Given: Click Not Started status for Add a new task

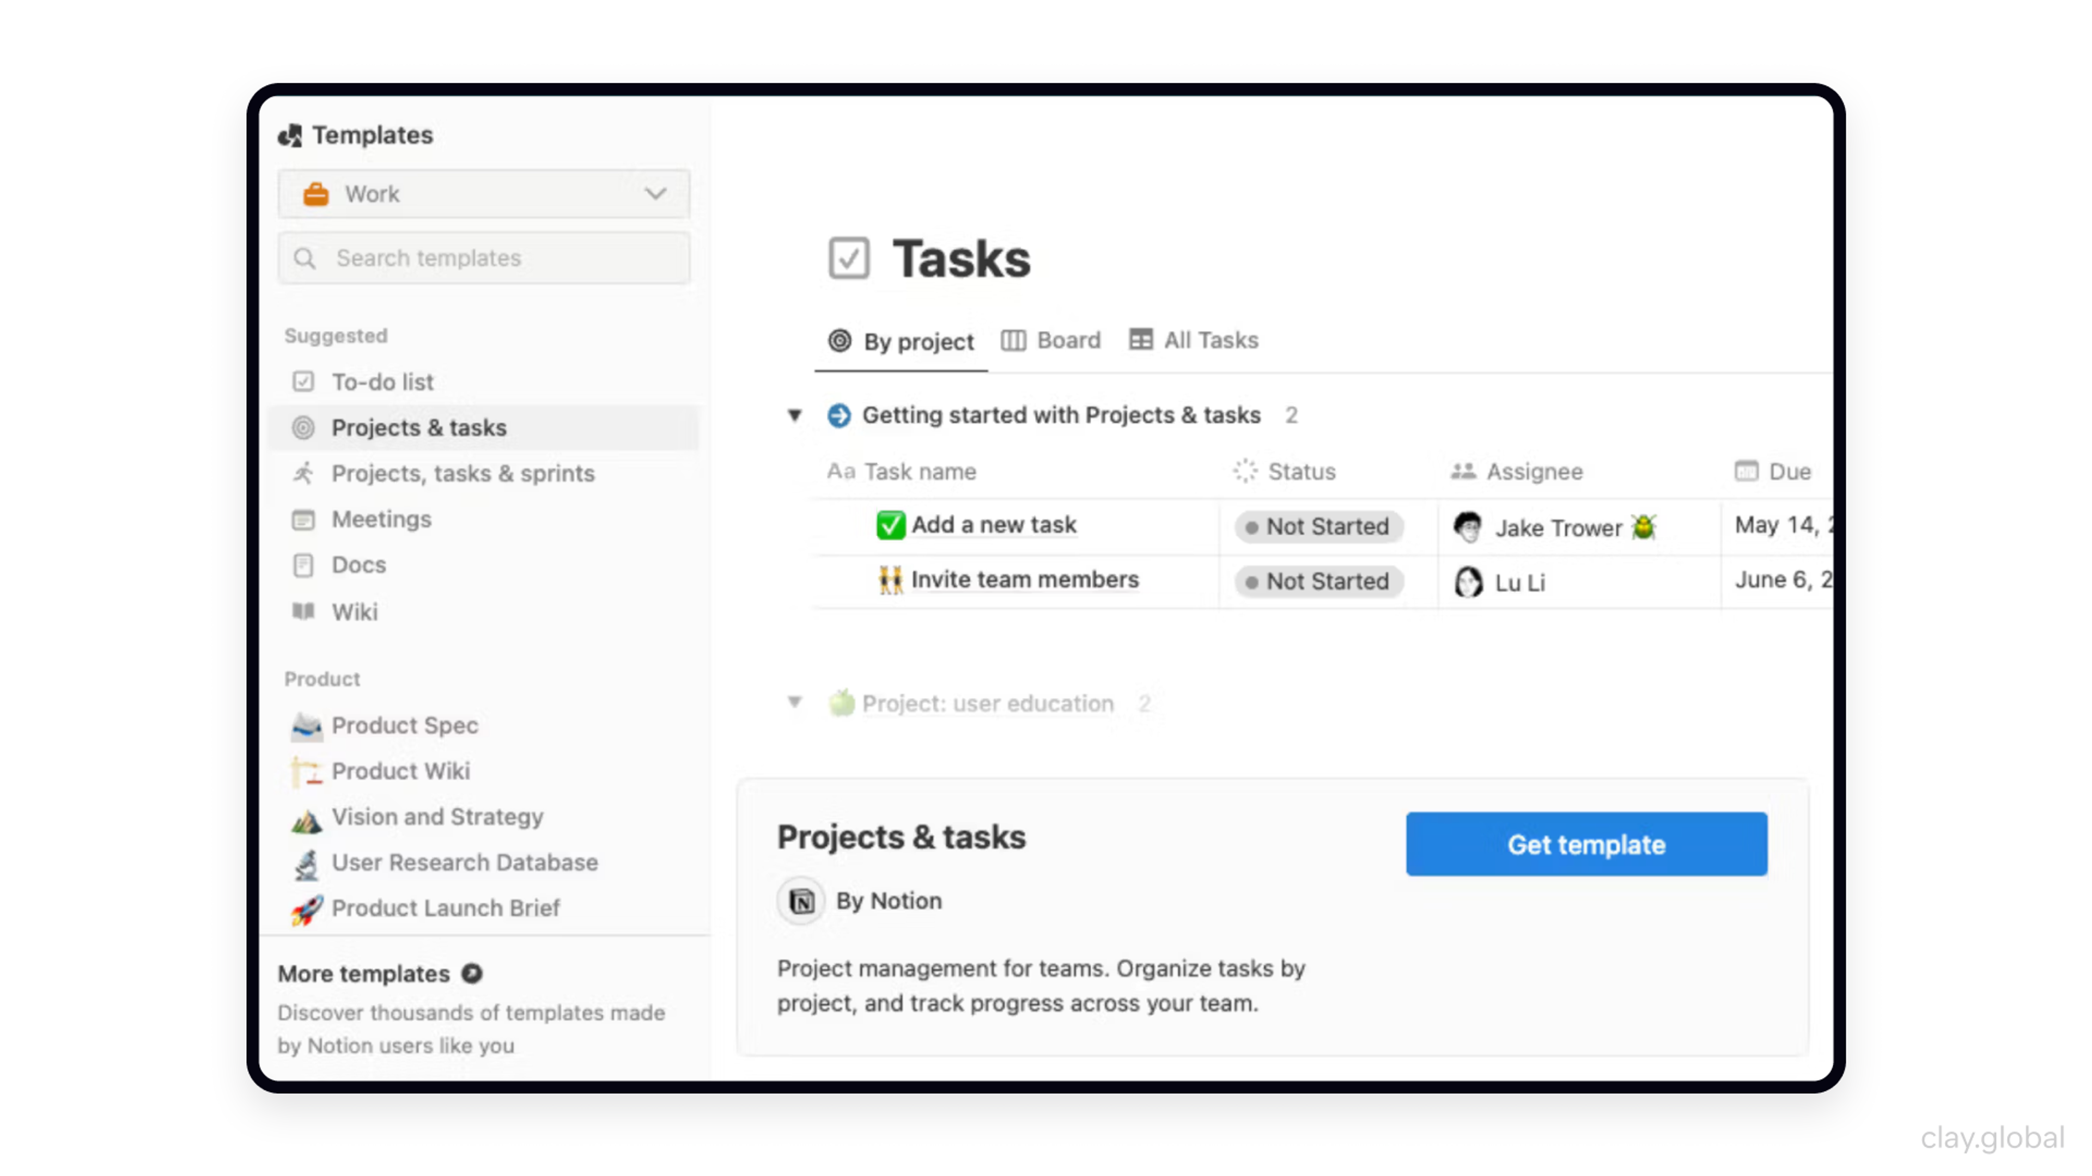Looking at the screenshot, I should pos(1318,526).
